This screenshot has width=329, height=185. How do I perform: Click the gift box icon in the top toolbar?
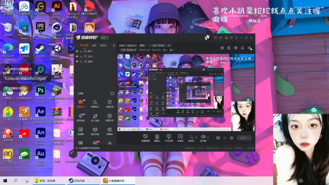point(222,48)
